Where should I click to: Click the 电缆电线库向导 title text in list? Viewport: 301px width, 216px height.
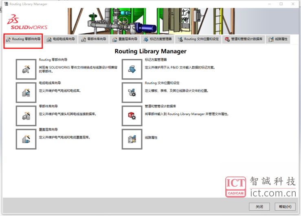[50, 83]
